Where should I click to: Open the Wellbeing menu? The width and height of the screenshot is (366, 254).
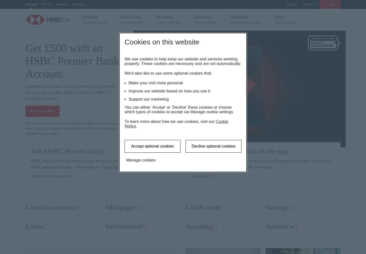coord(246,19)
